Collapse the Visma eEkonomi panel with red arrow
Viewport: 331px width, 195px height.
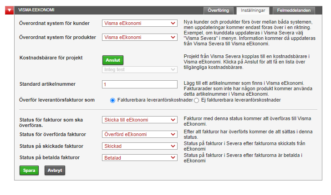9,10
